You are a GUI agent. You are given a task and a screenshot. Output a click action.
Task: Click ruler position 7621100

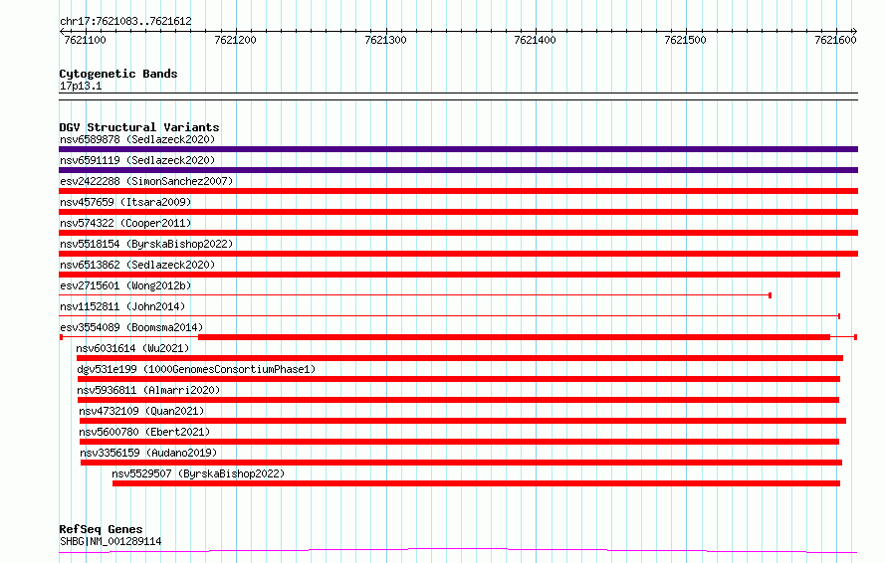coord(85,40)
